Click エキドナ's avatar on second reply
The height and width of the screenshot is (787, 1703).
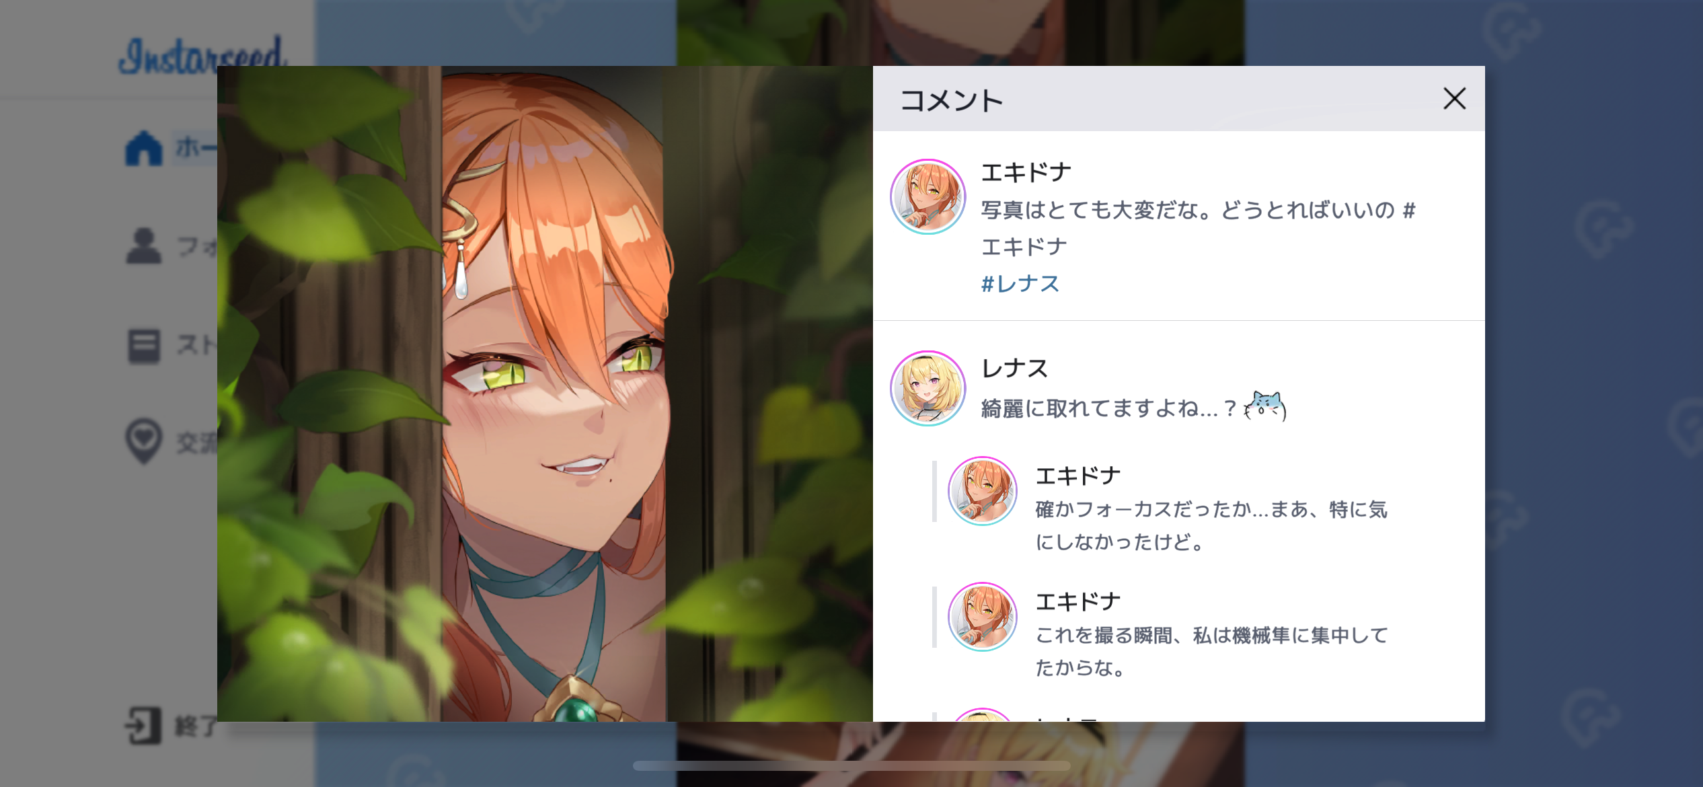pyautogui.click(x=982, y=617)
